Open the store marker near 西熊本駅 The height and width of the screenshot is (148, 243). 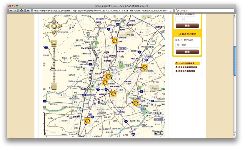(x=87, y=121)
